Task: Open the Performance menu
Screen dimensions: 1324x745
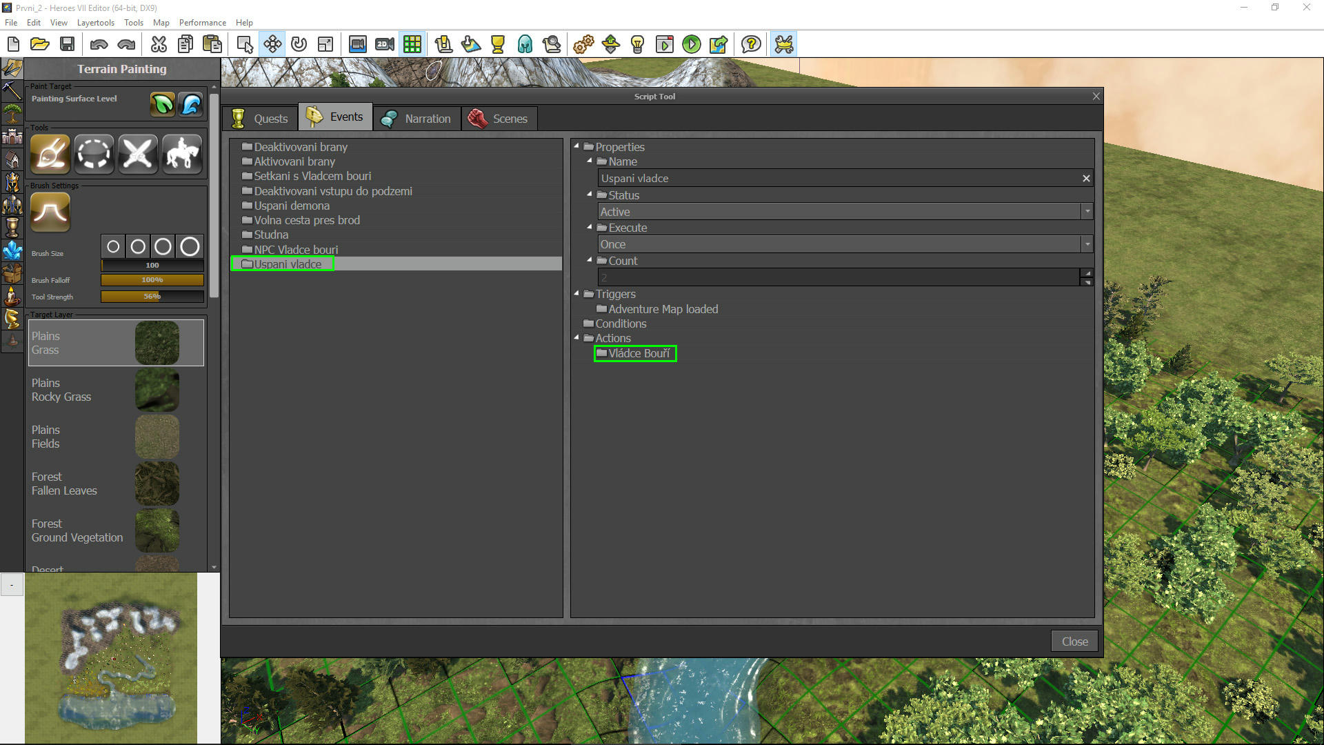Action: 202,23
